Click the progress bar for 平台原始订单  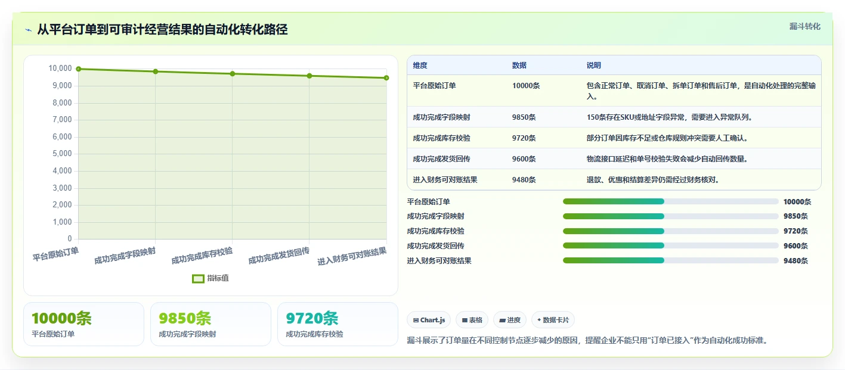[671, 201]
